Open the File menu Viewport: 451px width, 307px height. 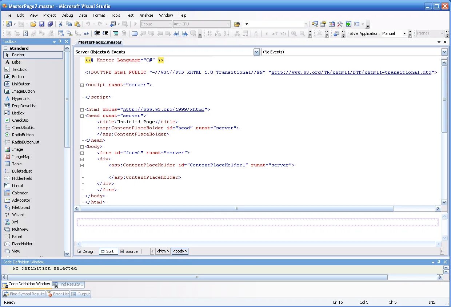[x=8, y=15]
